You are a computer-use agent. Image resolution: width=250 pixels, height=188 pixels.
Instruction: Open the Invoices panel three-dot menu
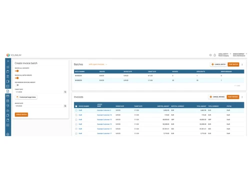(x=242, y=97)
